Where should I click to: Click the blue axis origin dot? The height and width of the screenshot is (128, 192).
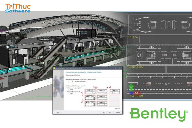click(x=131, y=93)
